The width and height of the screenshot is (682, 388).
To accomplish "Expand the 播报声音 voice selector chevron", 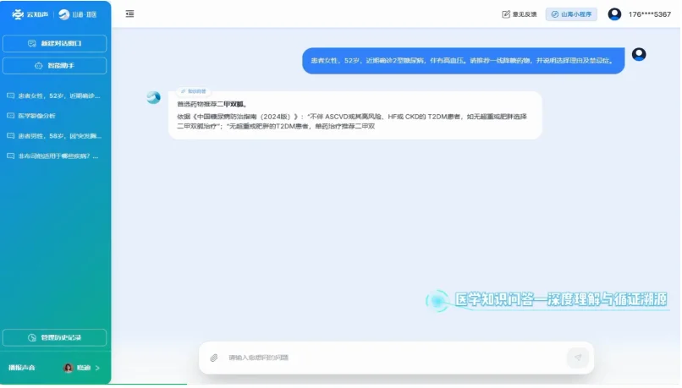I will tap(97, 368).
